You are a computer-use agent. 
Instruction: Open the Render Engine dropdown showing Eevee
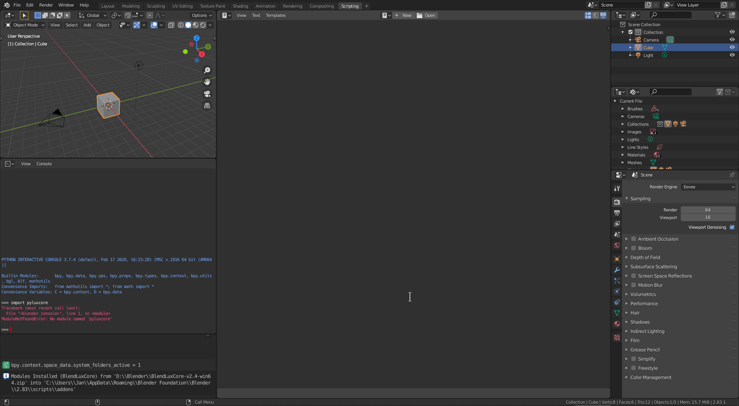point(708,187)
